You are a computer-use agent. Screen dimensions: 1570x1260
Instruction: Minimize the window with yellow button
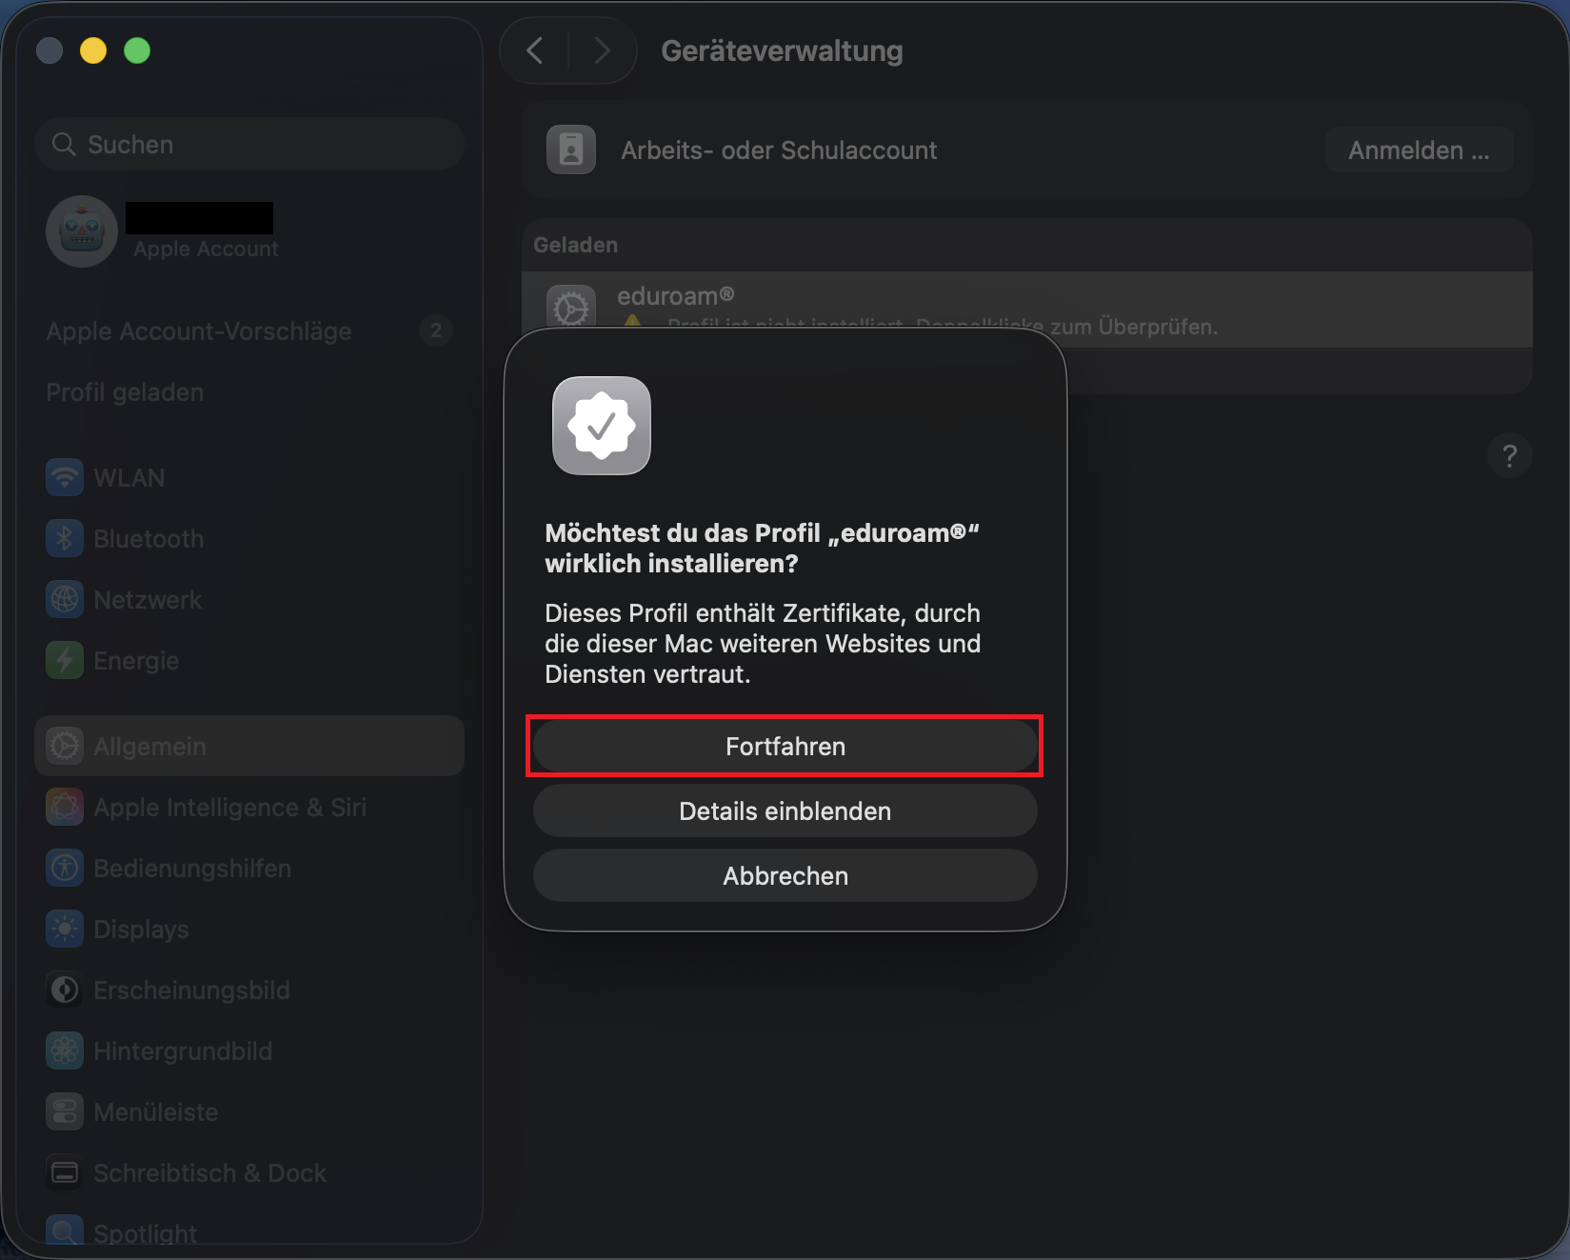tap(93, 50)
